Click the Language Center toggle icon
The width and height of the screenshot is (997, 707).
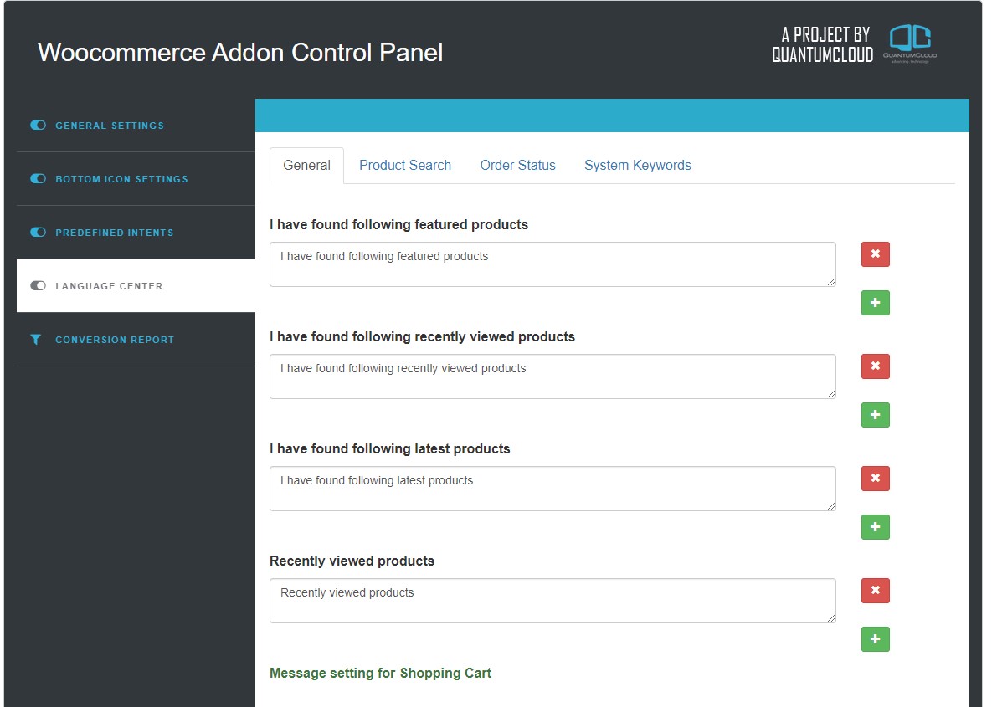tap(39, 285)
